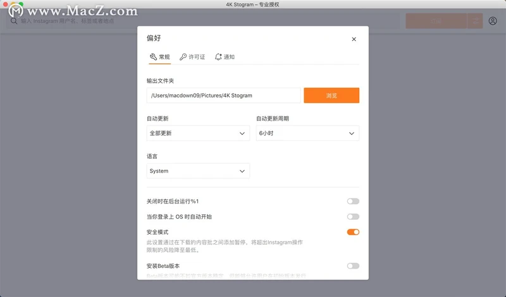506x297 pixels.
Task: Click the 安全模式 label text
Action: click(157, 232)
